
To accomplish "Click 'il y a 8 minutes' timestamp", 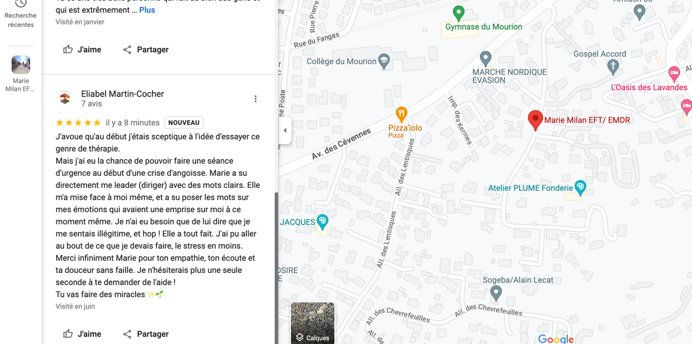I will click(x=132, y=123).
